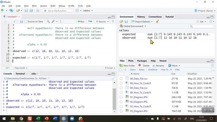
Task: Open Import Dataset dropdown
Action: point(142,22)
